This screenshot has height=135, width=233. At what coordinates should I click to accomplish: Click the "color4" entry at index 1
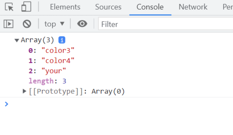click(x=58, y=61)
